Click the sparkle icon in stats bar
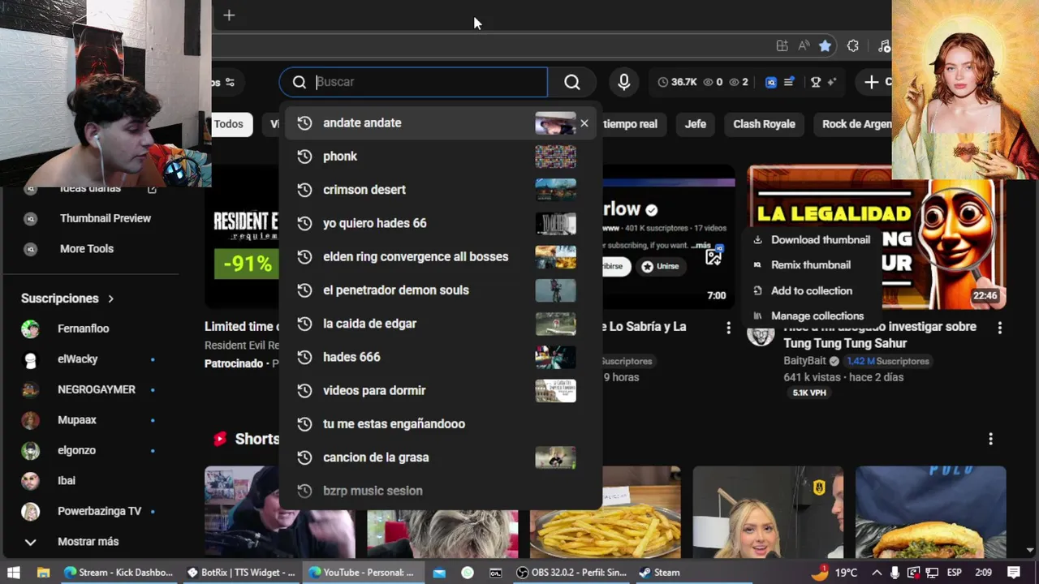Image resolution: width=1039 pixels, height=584 pixels. click(x=832, y=82)
